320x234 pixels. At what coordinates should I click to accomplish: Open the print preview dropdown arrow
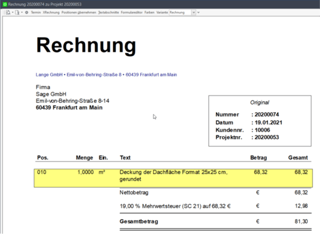click(12, 12)
